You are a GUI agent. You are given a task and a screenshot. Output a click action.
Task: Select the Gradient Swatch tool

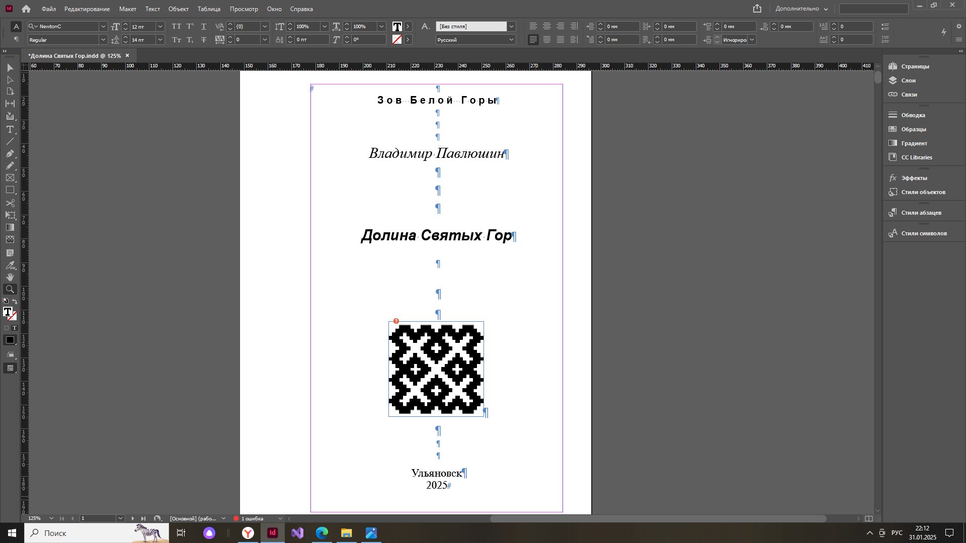click(x=10, y=227)
